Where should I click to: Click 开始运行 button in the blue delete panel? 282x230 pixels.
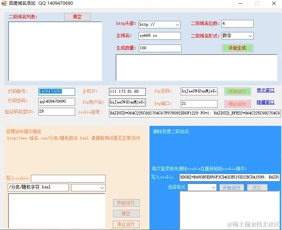coord(232,188)
